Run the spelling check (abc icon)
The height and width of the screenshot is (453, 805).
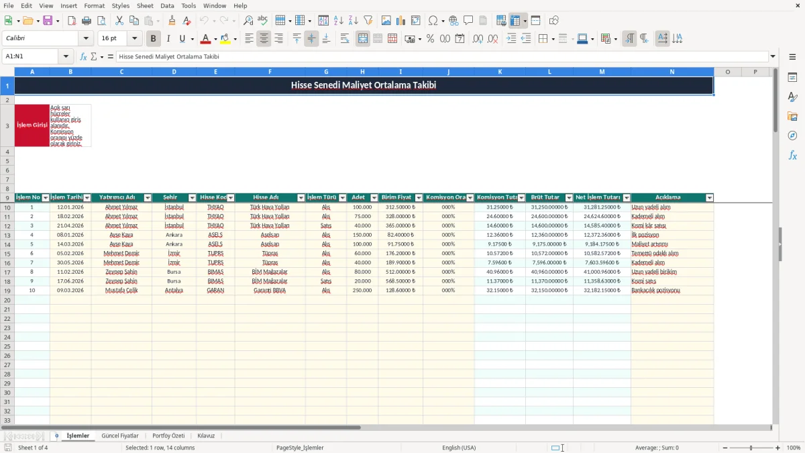click(x=263, y=21)
